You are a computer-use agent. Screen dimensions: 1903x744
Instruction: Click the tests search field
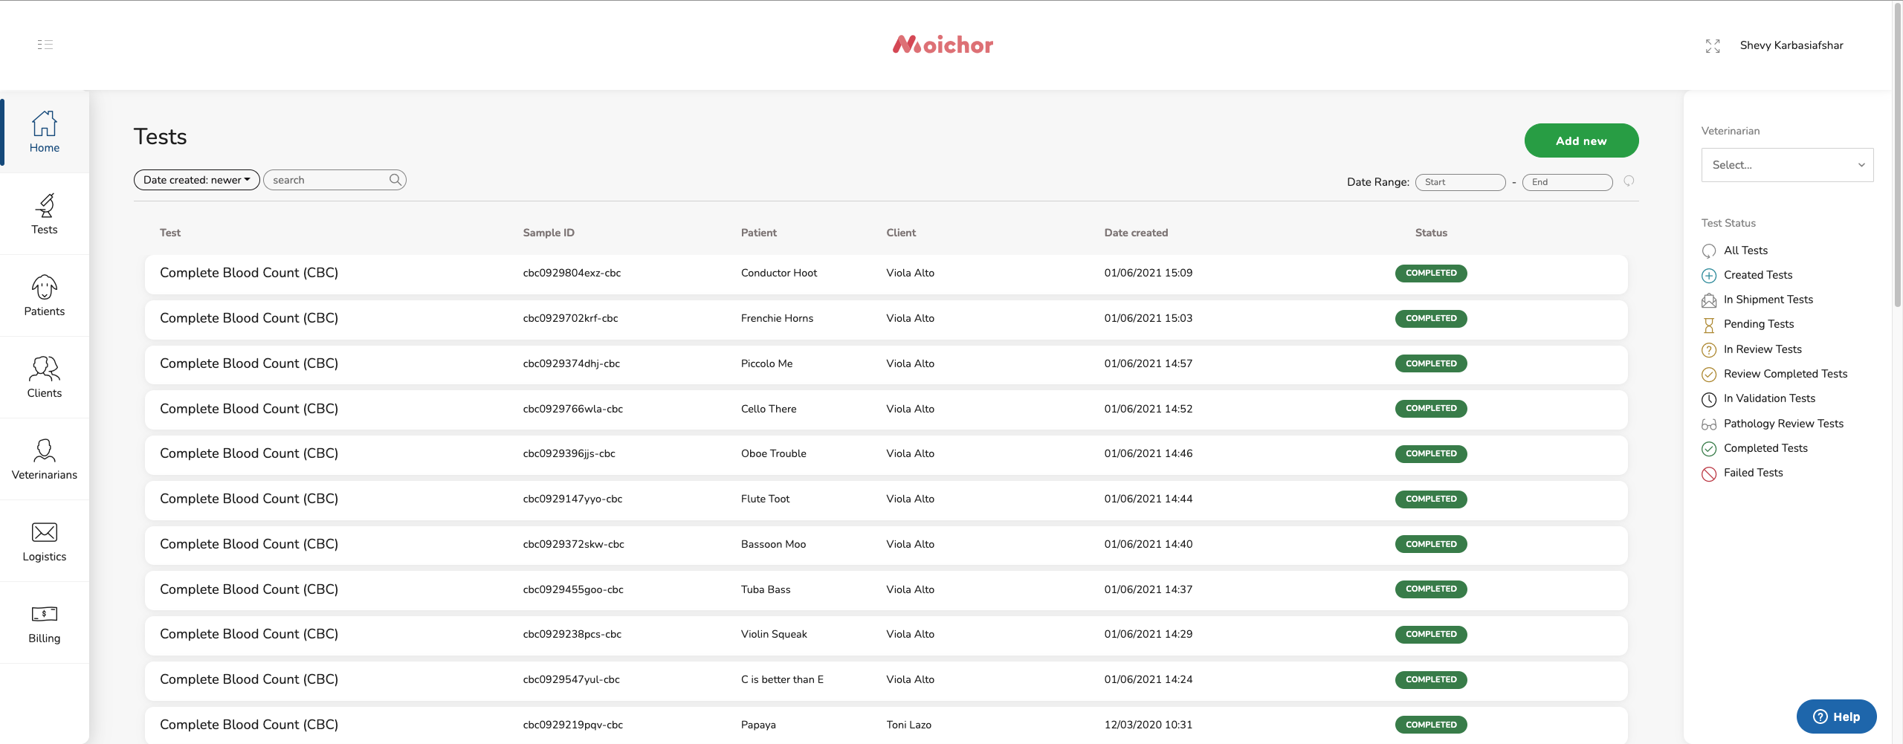point(335,180)
